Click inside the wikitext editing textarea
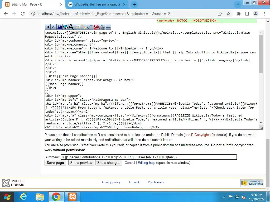 152,80
